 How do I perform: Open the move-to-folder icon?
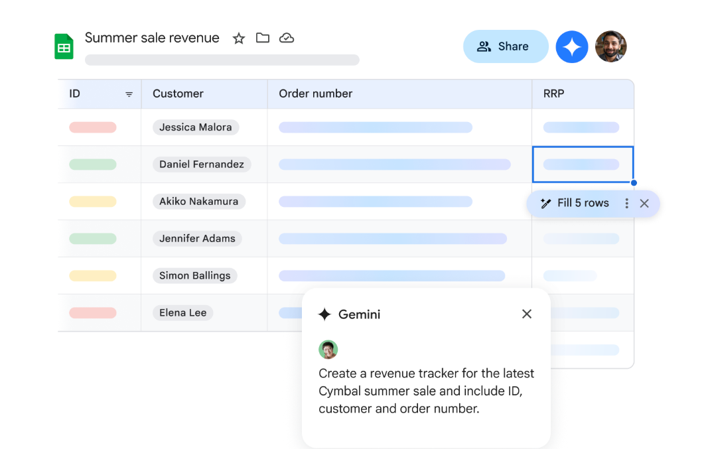263,38
